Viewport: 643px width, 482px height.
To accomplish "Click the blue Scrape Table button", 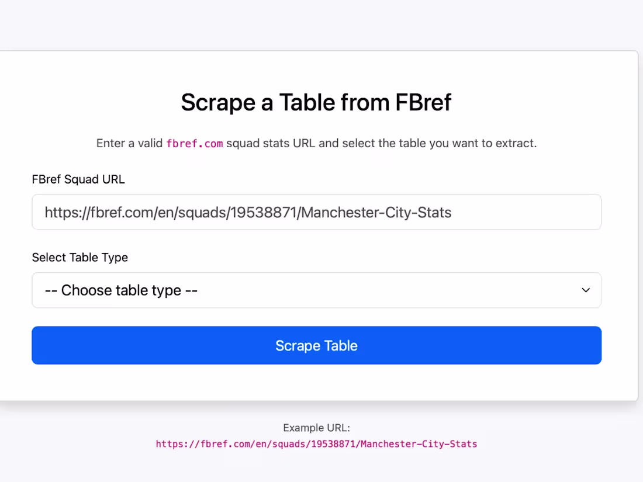I will [317, 345].
